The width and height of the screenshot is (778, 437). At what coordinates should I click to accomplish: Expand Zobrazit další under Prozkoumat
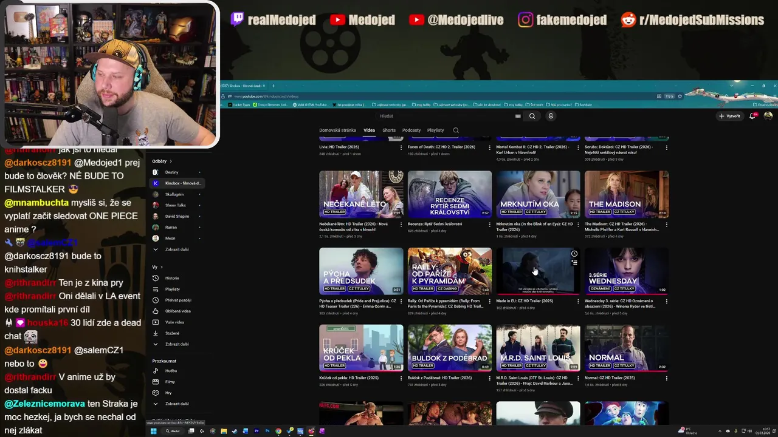[177, 404]
